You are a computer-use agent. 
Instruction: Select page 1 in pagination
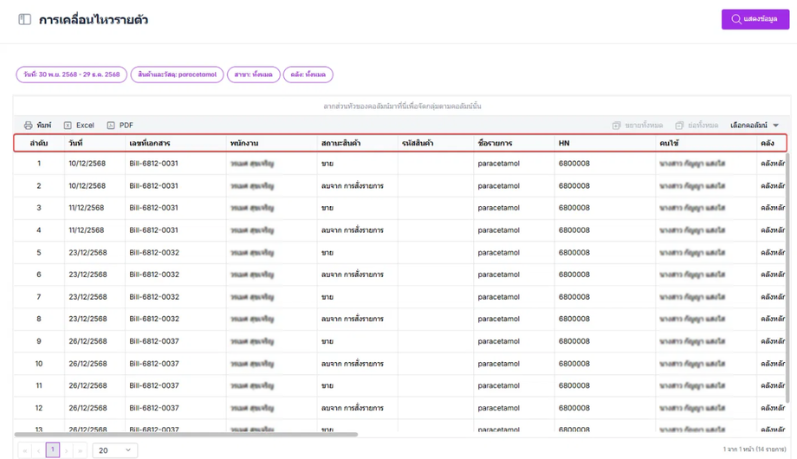tap(53, 449)
